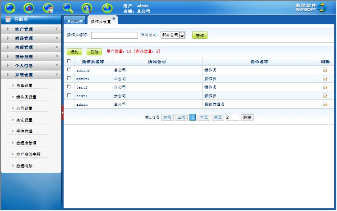Screen dimensions: 337x211
Task: Click the 添加 button
Action: [x=74, y=52]
